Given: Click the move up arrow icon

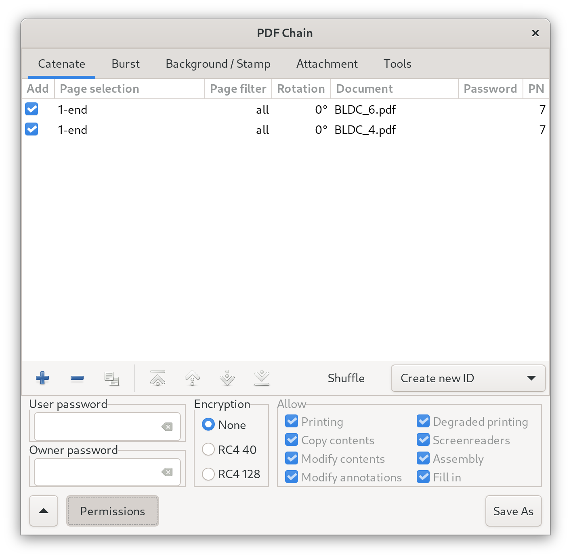Looking at the screenshot, I should click(x=192, y=378).
